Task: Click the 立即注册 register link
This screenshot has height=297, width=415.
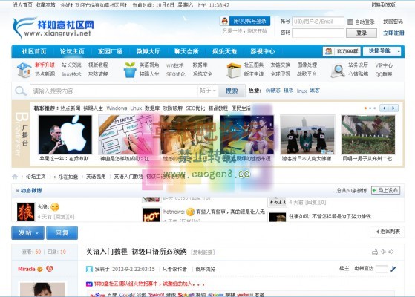Action: coord(393,33)
